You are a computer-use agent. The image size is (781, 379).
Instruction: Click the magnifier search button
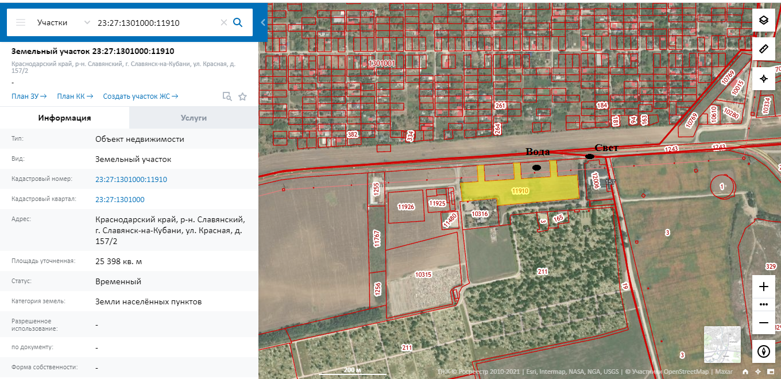[x=238, y=22]
